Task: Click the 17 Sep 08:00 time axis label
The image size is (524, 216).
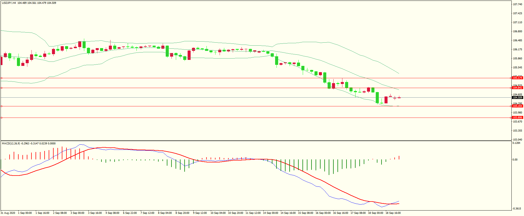Action: [358, 213]
